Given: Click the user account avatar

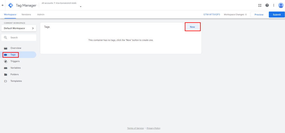Looking at the screenshot, I should (x=281, y=5).
